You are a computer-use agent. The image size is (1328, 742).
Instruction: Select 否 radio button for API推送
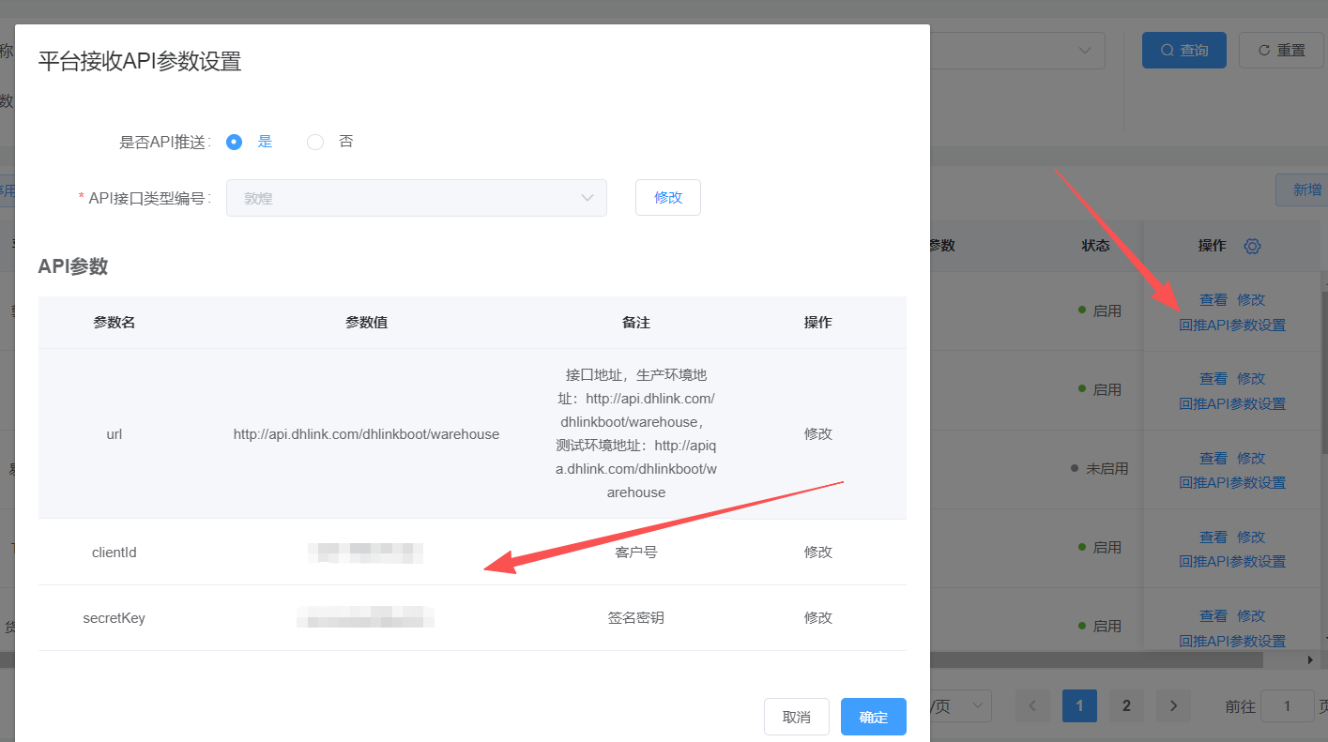315,142
